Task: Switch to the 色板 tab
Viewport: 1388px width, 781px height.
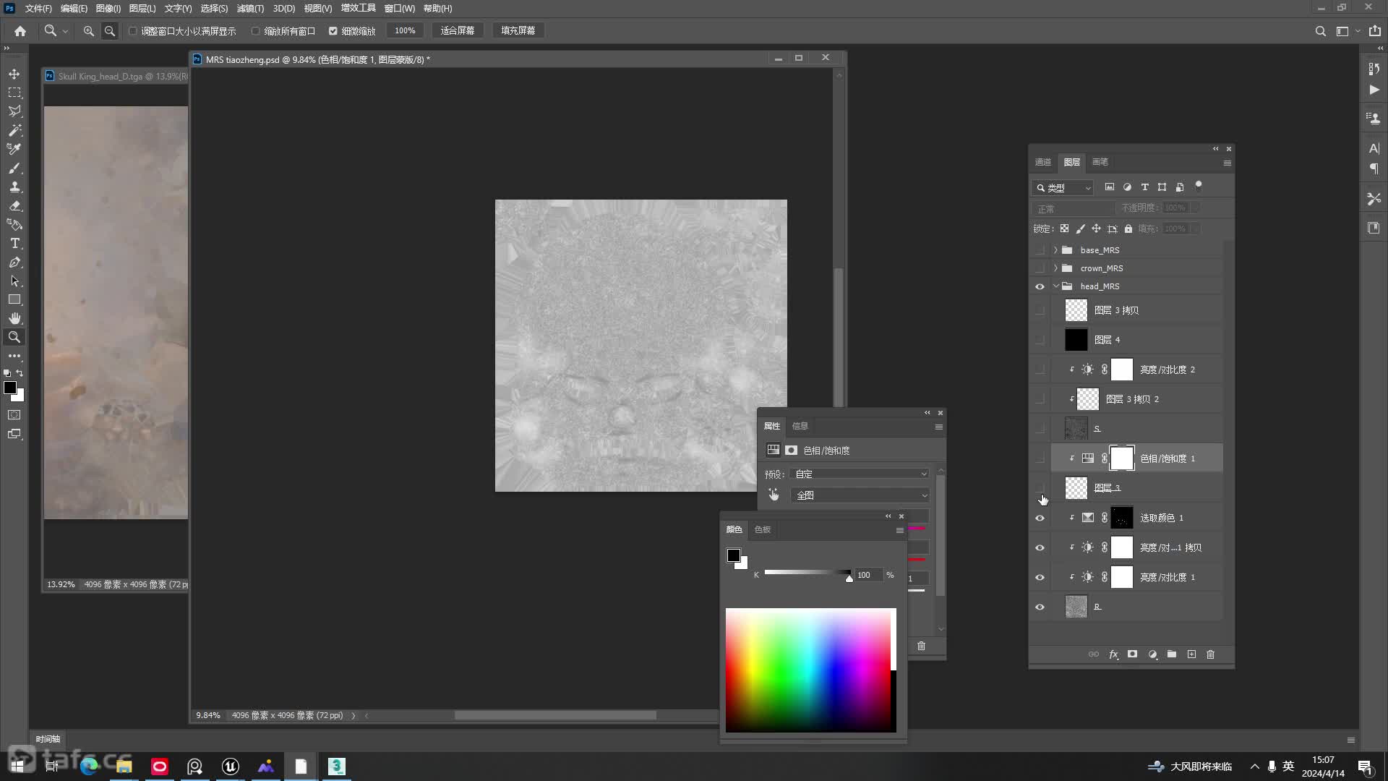Action: (762, 529)
